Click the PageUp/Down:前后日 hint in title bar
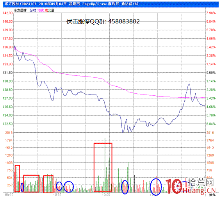Viewport: 221px width, 198px height. pos(100,4)
